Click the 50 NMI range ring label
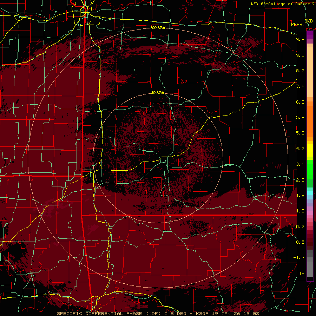Screen dimensions: 316x316 (x=158, y=93)
